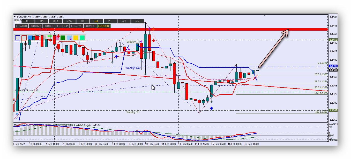This screenshot has width=351, height=159.
Task: Click the blue up arrow above Weekly S1
Action: [212, 109]
